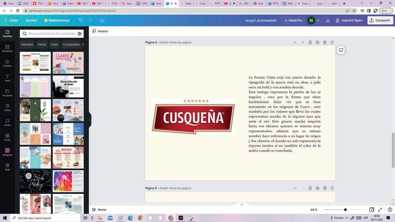Lock Página 5 with the padlock icon

click(310, 188)
